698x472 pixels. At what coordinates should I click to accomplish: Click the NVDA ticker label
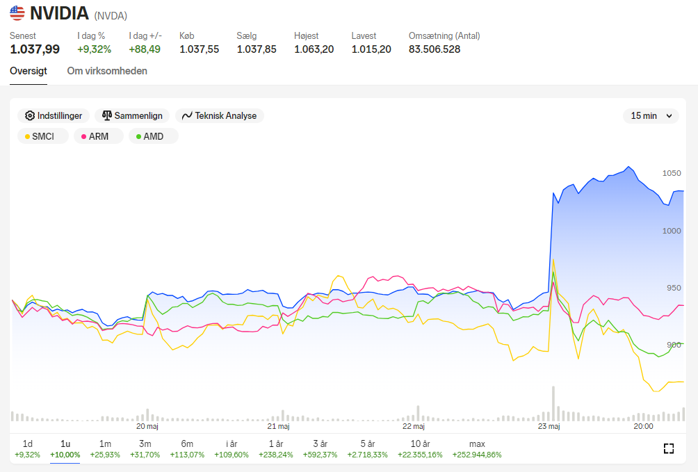[111, 16]
